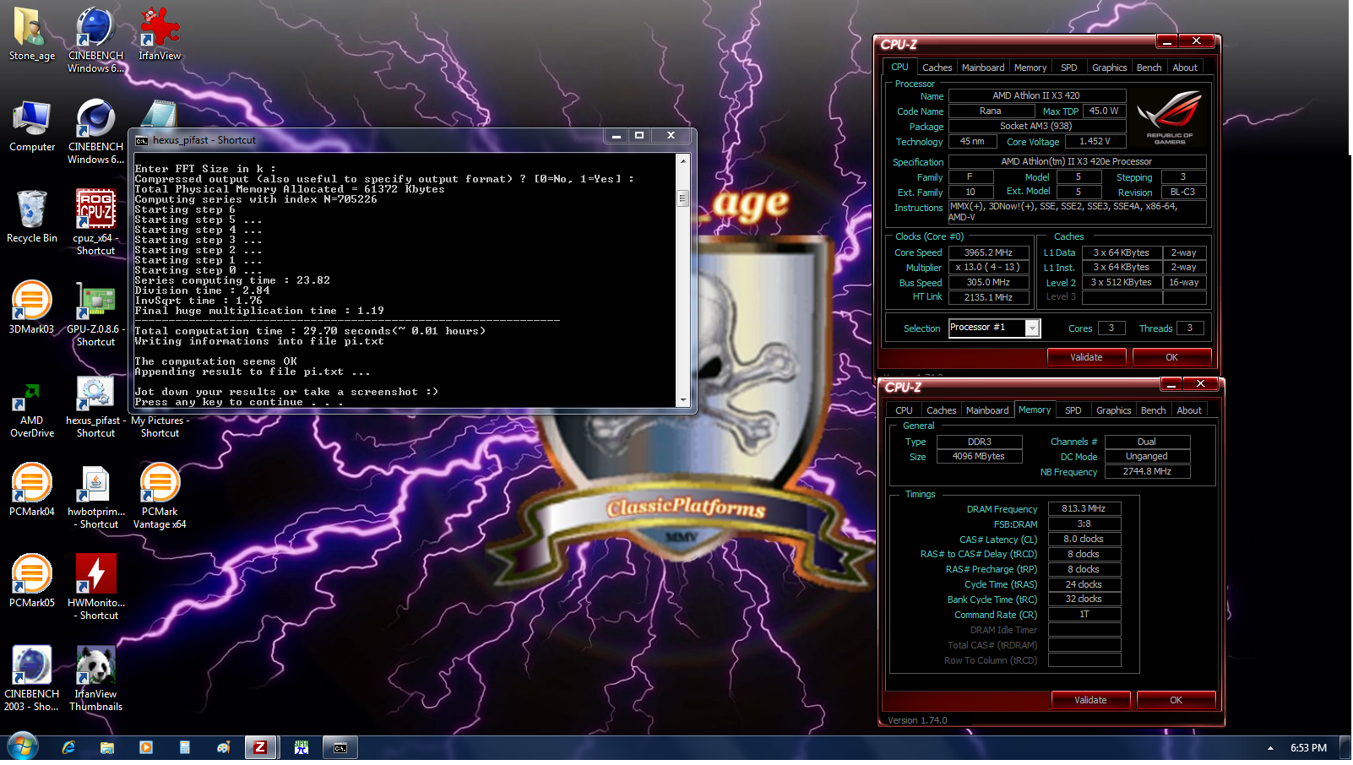The width and height of the screenshot is (1353, 765).
Task: Click OK in lower CPU-Z Memory window
Action: pyautogui.click(x=1176, y=700)
